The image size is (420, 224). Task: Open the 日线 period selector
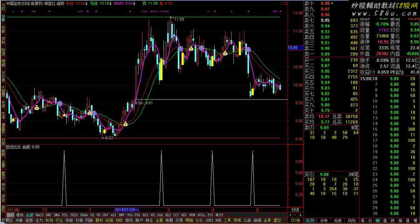point(295,210)
